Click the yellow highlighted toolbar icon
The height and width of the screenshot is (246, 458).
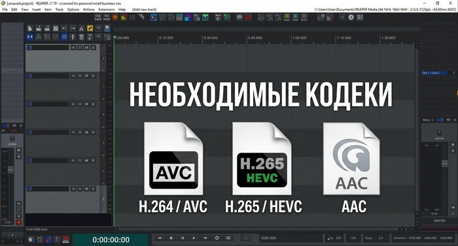tap(90, 28)
